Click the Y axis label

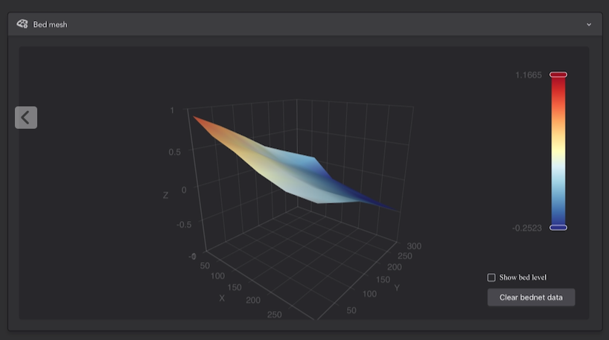[397, 287]
